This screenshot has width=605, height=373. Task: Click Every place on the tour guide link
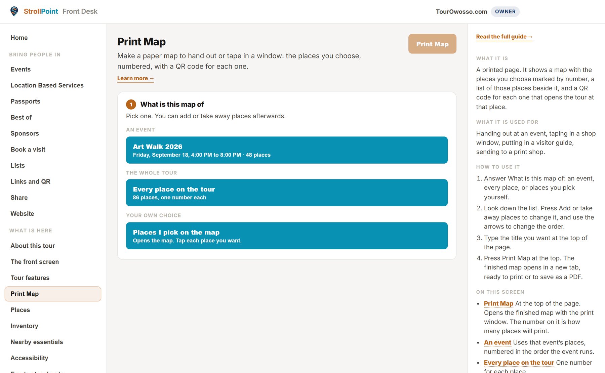519,363
